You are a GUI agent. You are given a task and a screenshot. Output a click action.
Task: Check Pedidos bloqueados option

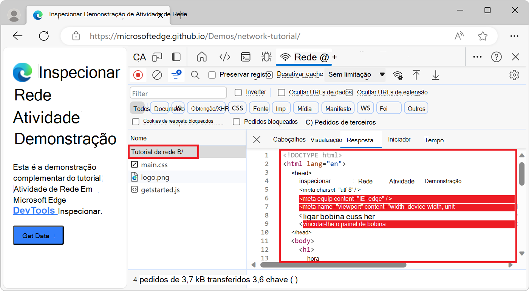[x=237, y=122]
